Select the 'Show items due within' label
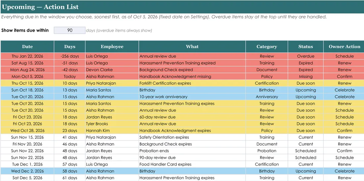 point(25,30)
